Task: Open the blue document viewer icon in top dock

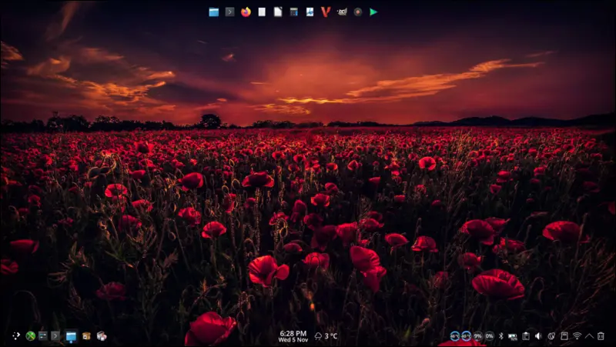Action: point(310,12)
